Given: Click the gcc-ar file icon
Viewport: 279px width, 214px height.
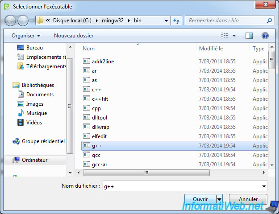Looking at the screenshot, I should coord(87,164).
